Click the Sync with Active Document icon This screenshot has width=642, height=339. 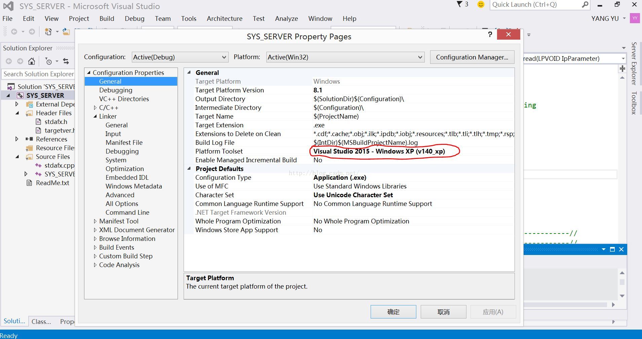click(66, 61)
